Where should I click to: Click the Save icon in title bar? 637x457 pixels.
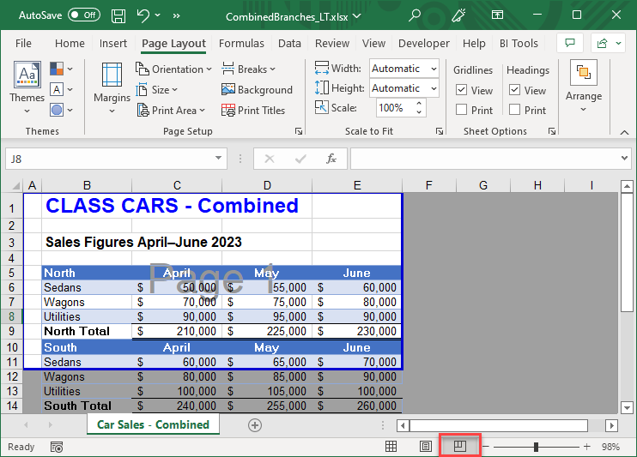[x=118, y=15]
